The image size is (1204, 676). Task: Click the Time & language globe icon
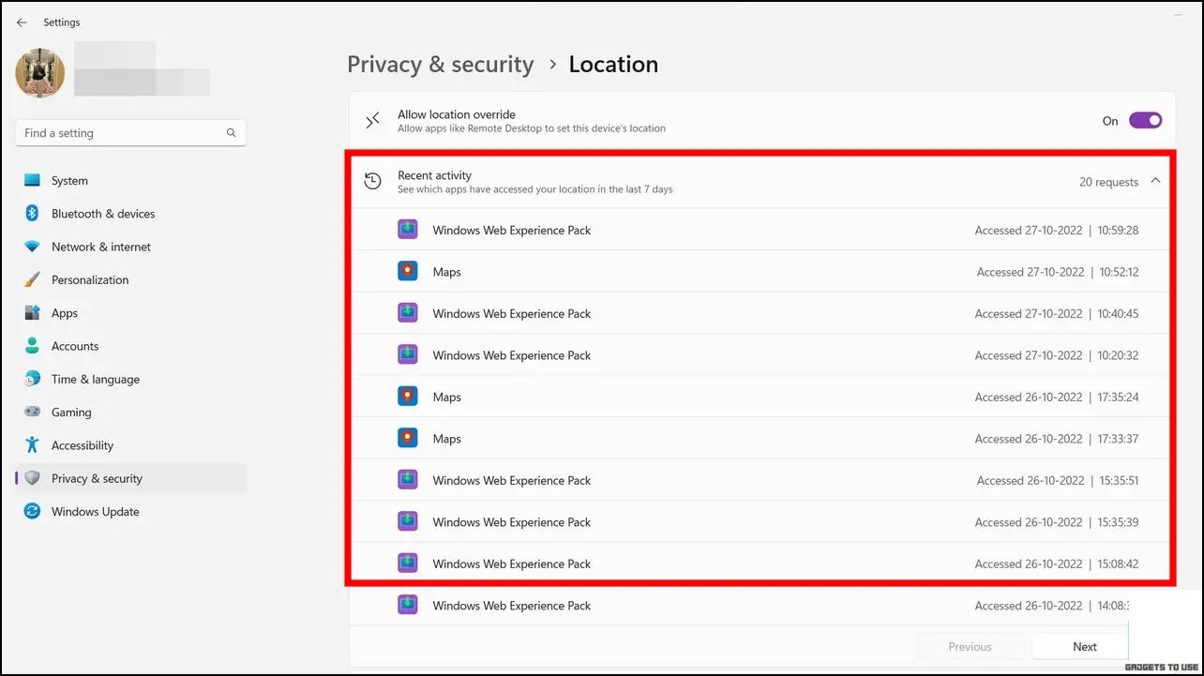[33, 379]
